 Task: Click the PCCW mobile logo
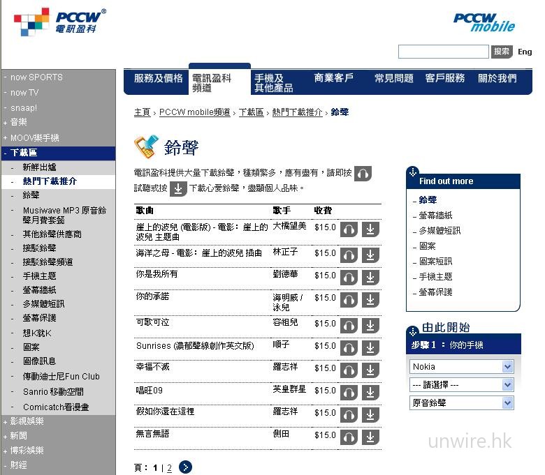click(x=484, y=22)
